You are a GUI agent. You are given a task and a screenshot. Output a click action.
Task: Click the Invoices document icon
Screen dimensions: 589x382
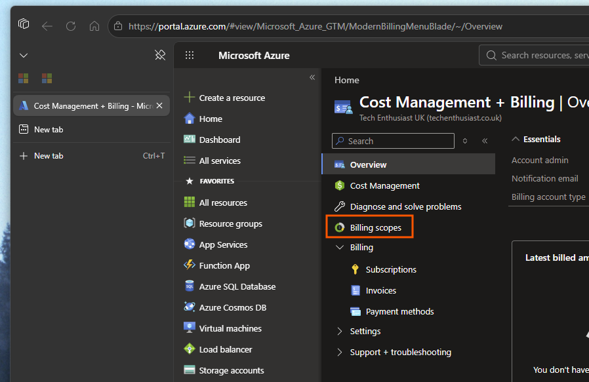tap(355, 290)
